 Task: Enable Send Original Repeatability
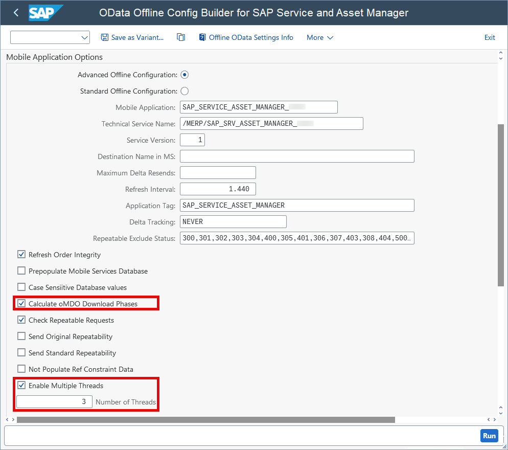[21, 336]
